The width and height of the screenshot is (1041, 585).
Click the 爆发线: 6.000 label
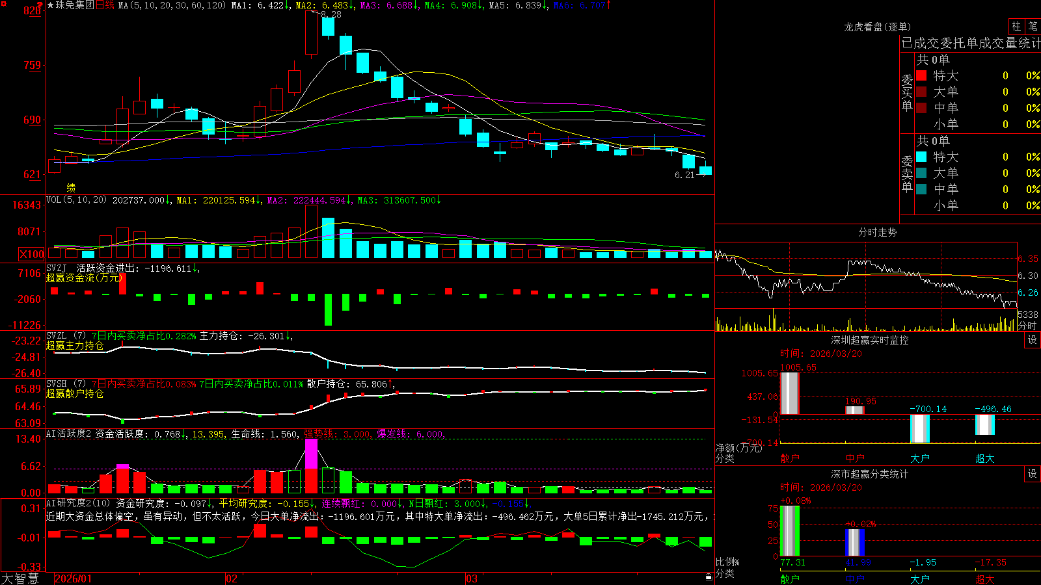411,434
